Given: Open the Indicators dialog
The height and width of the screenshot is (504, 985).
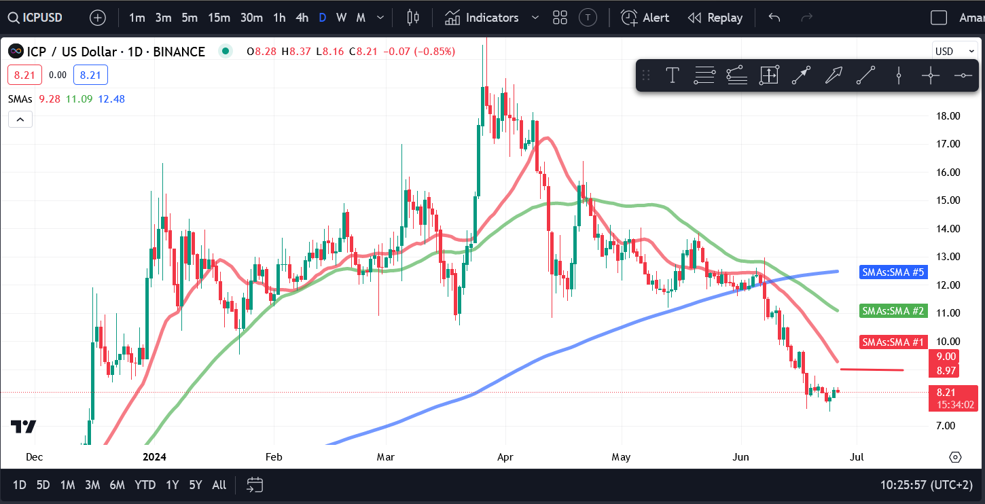Looking at the screenshot, I should (x=482, y=18).
